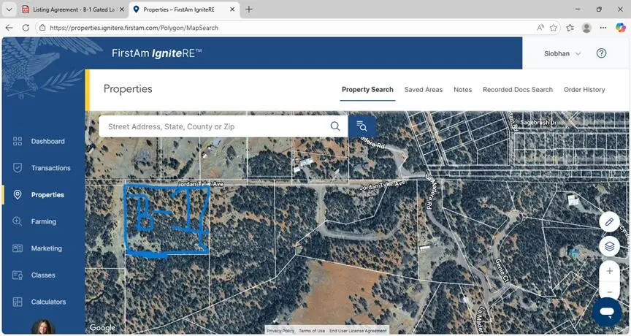Open Calculators from the sidebar
This screenshot has width=631, height=336.
click(48, 302)
